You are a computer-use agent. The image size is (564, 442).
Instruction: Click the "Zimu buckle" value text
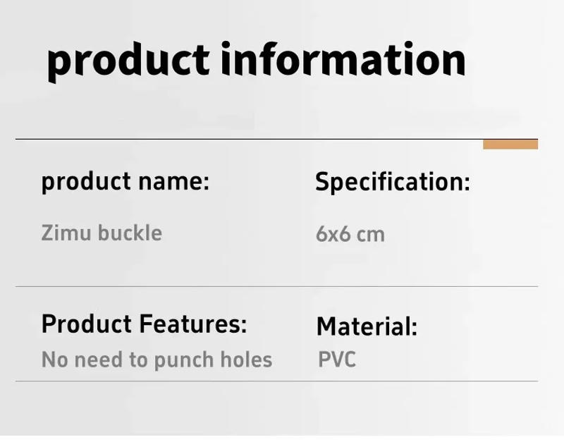102,233
